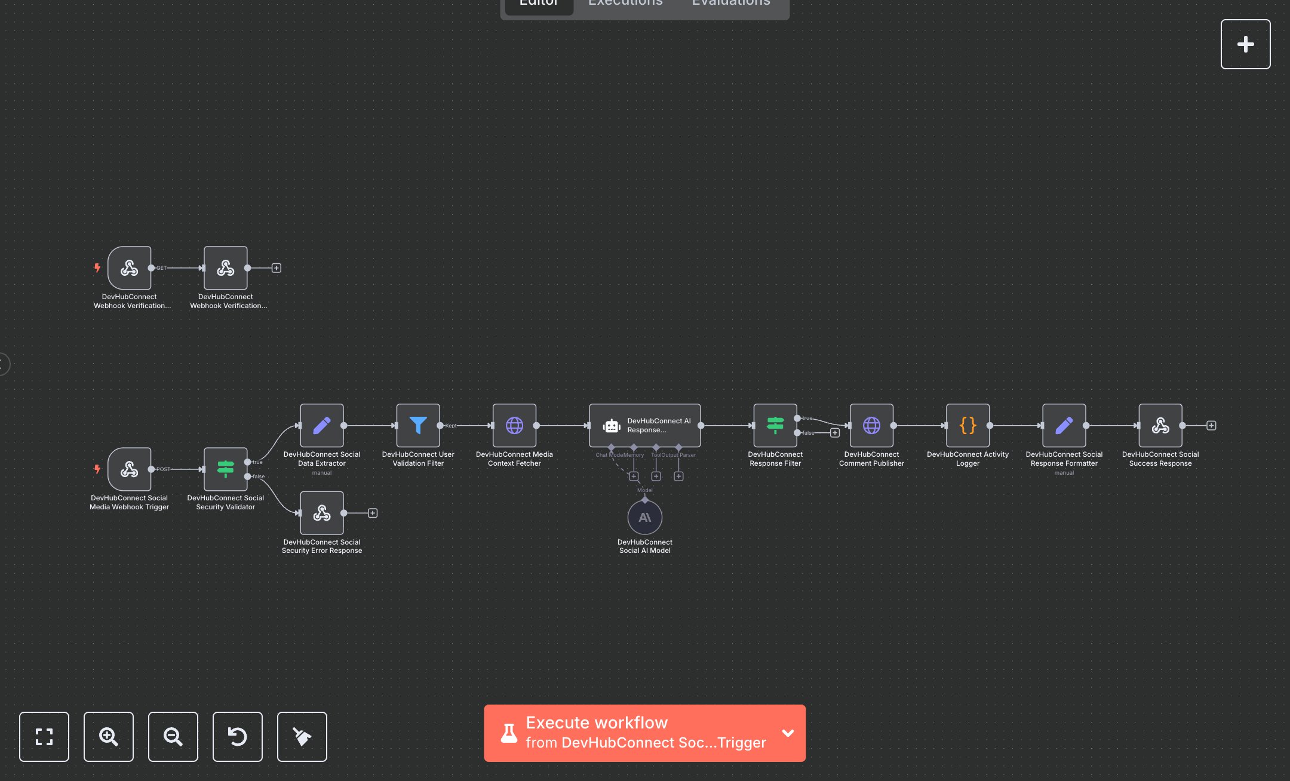Switch to the Evaluations tab
The width and height of the screenshot is (1290, 781).
tap(730, 4)
